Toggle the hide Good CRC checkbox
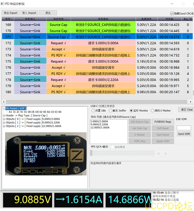The height and width of the screenshot is (211, 194). (x=172, y=13)
